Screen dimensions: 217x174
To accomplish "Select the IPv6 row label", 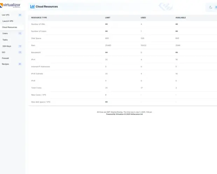I will (x=33, y=81).
